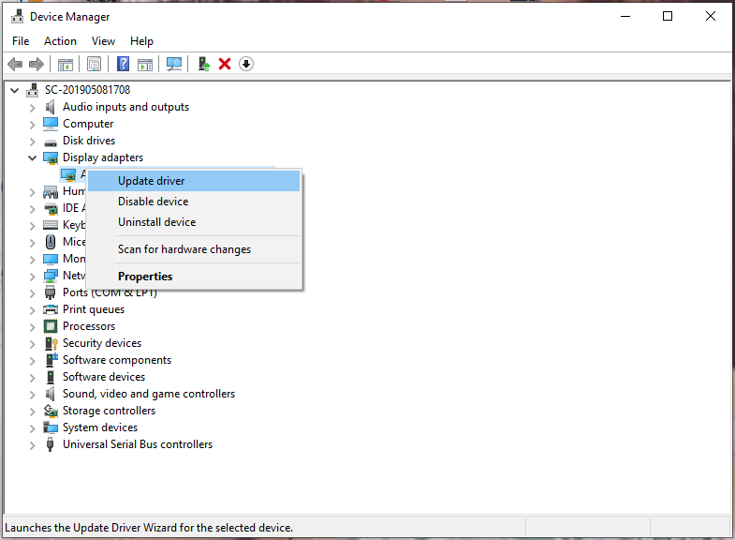Maximize the Device Manager window
Image resolution: width=735 pixels, height=540 pixels.
(668, 17)
